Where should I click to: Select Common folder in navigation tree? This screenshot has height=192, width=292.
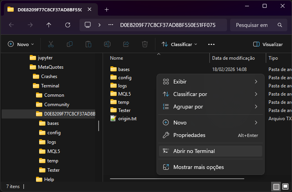[x=50, y=95]
